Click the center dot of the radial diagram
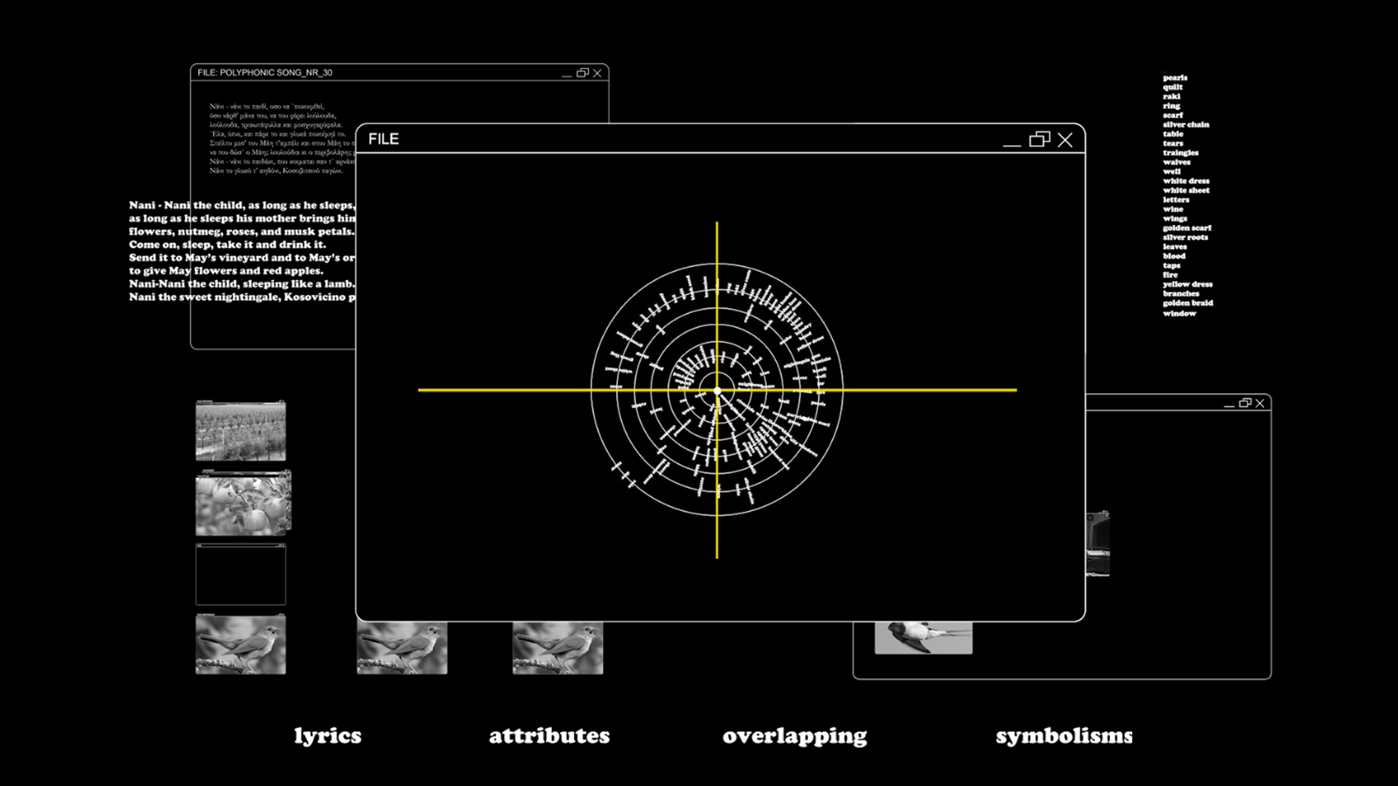This screenshot has height=786, width=1398. point(717,391)
